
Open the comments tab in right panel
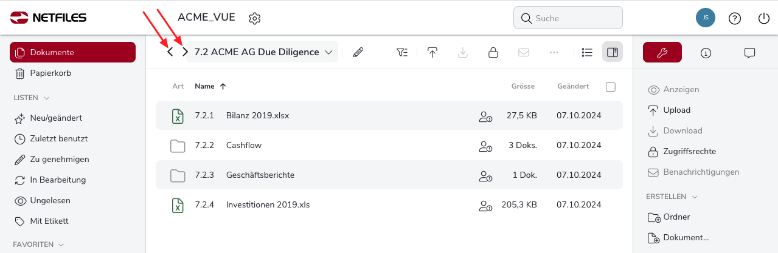tap(749, 53)
